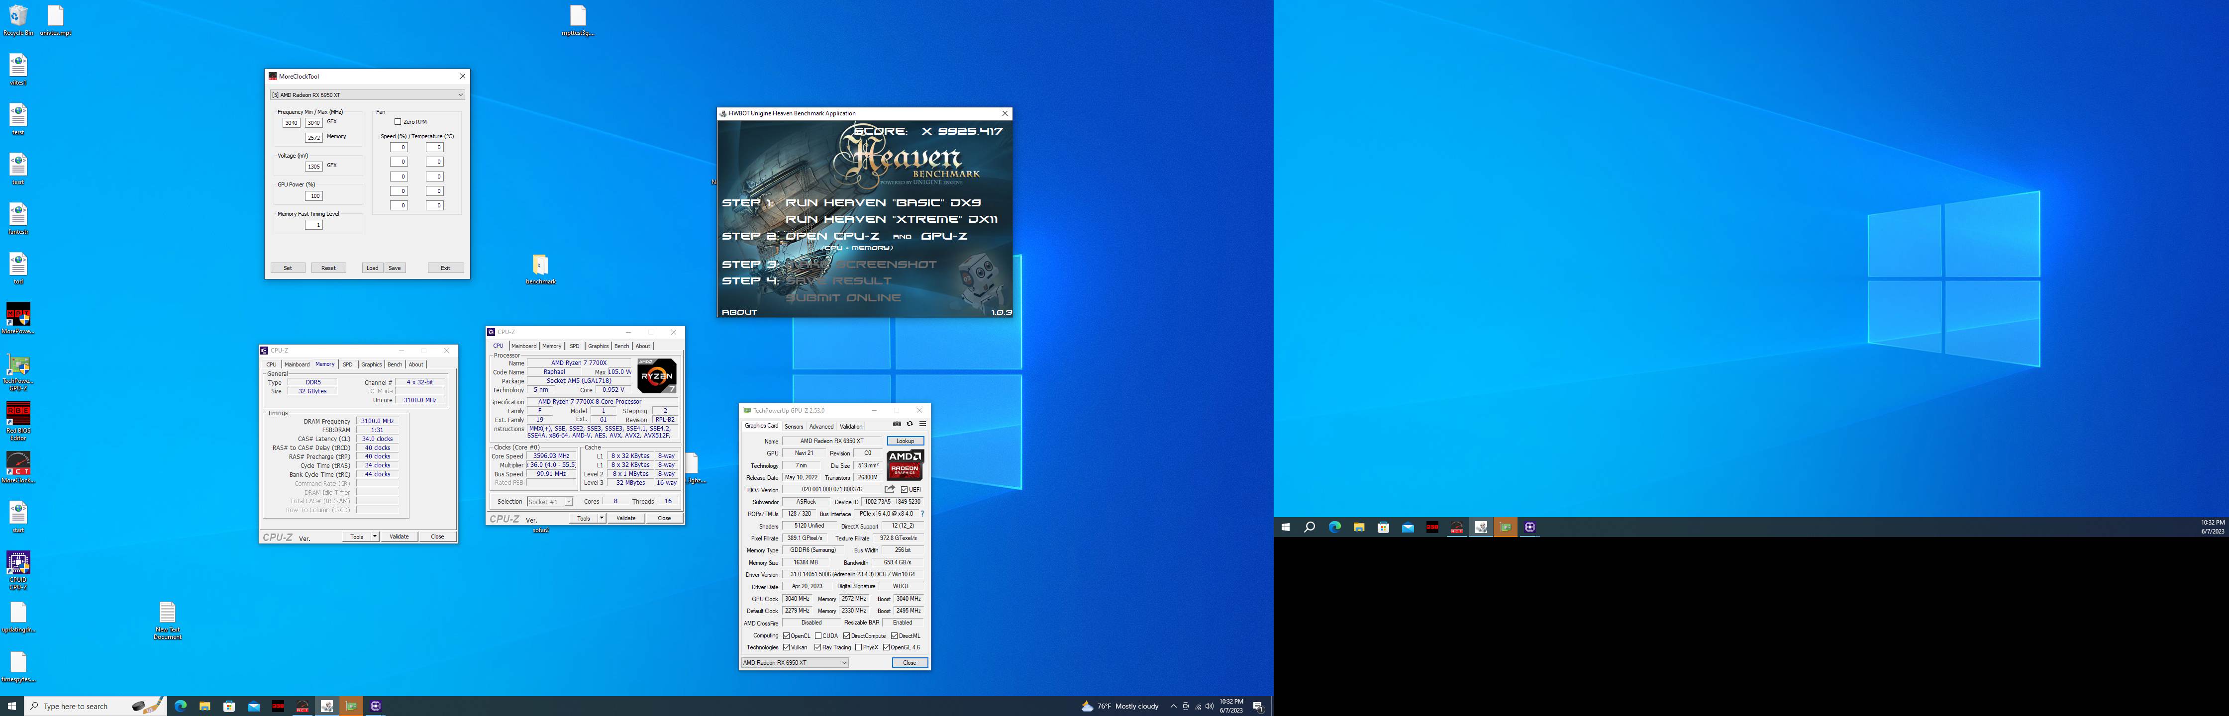Open the Recycle Bin desktop icon
2229x716 pixels.
(x=18, y=20)
